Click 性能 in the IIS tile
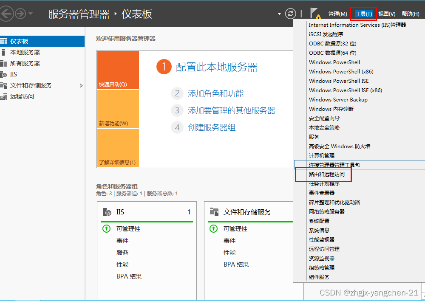The width and height of the screenshot is (425, 301). (122, 264)
